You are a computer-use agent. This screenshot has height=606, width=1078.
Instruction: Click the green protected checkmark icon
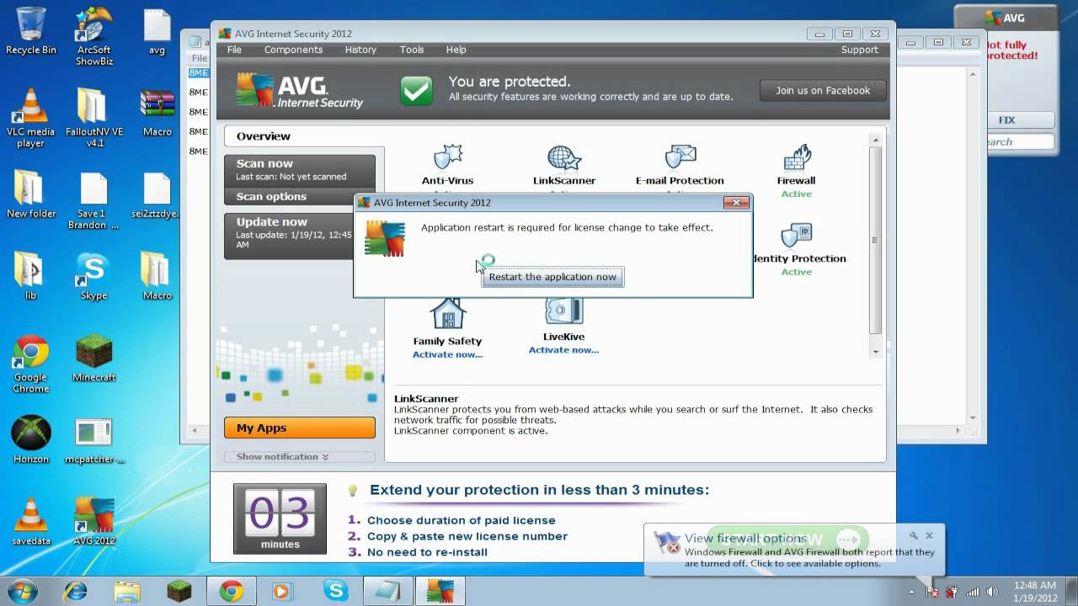tap(416, 90)
